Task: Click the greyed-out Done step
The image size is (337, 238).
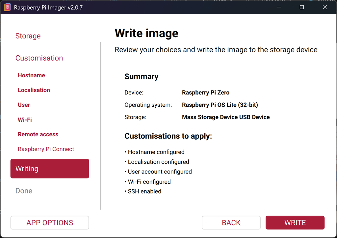Action: [24, 191]
